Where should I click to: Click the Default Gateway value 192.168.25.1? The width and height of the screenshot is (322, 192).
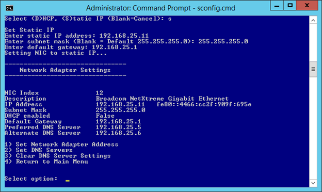(119, 121)
